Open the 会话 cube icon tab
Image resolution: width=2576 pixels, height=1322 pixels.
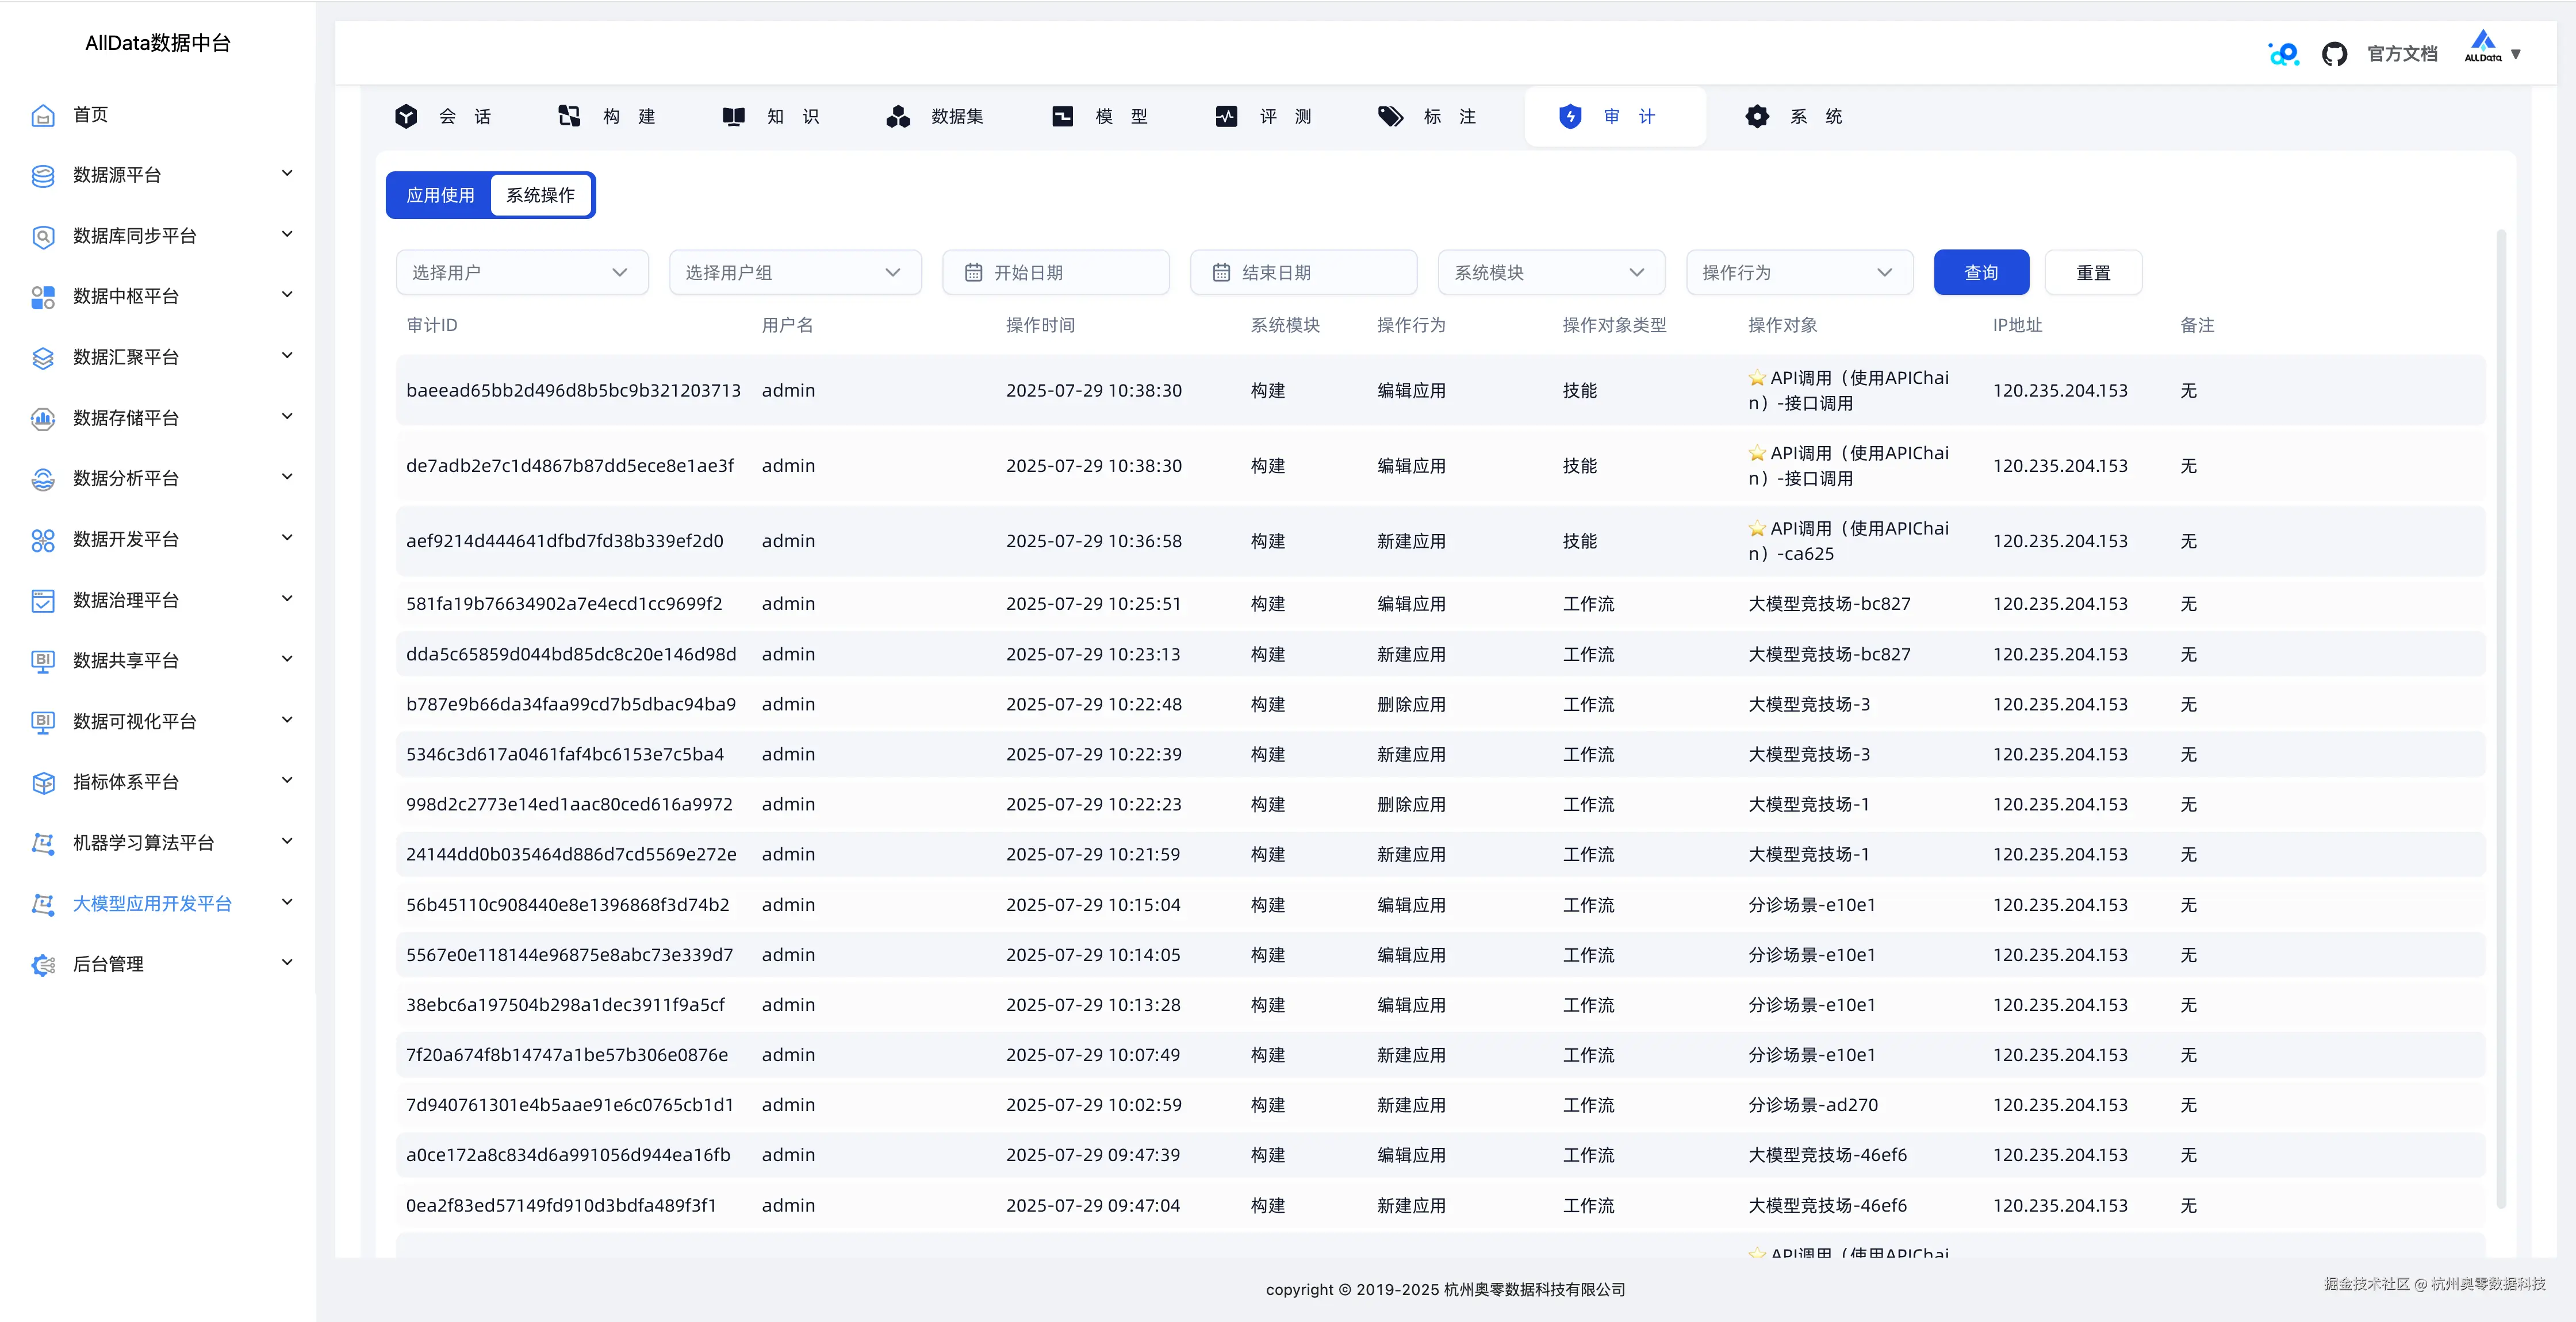[405, 117]
